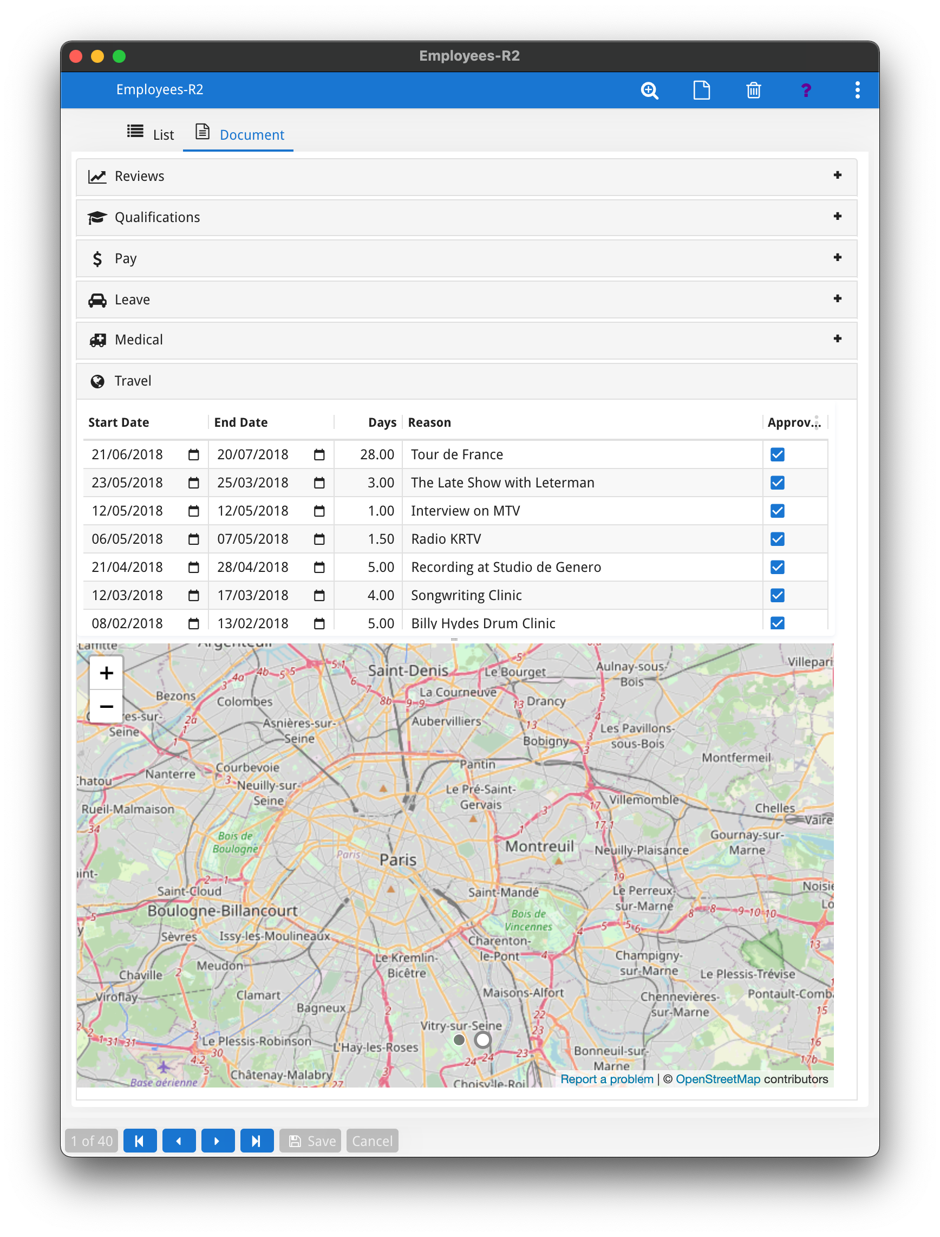The height and width of the screenshot is (1237, 940).
Task: Click the zoom search icon in header
Action: (x=650, y=90)
